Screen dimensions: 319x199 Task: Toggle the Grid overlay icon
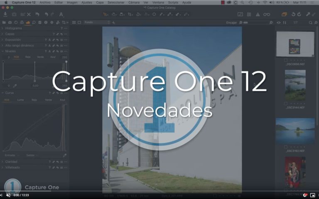(249, 15)
